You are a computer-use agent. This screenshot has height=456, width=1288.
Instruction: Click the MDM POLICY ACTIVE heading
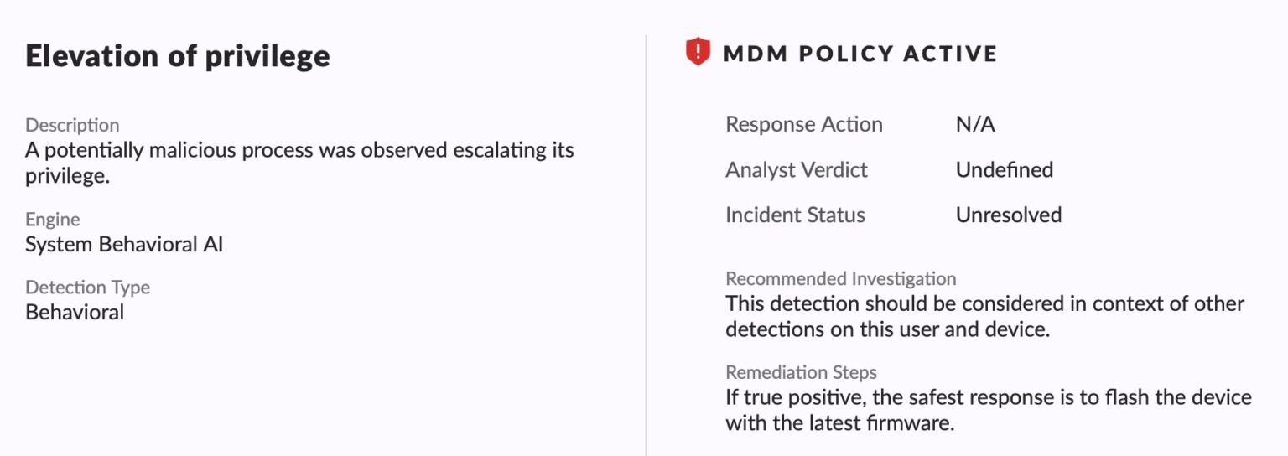click(860, 54)
